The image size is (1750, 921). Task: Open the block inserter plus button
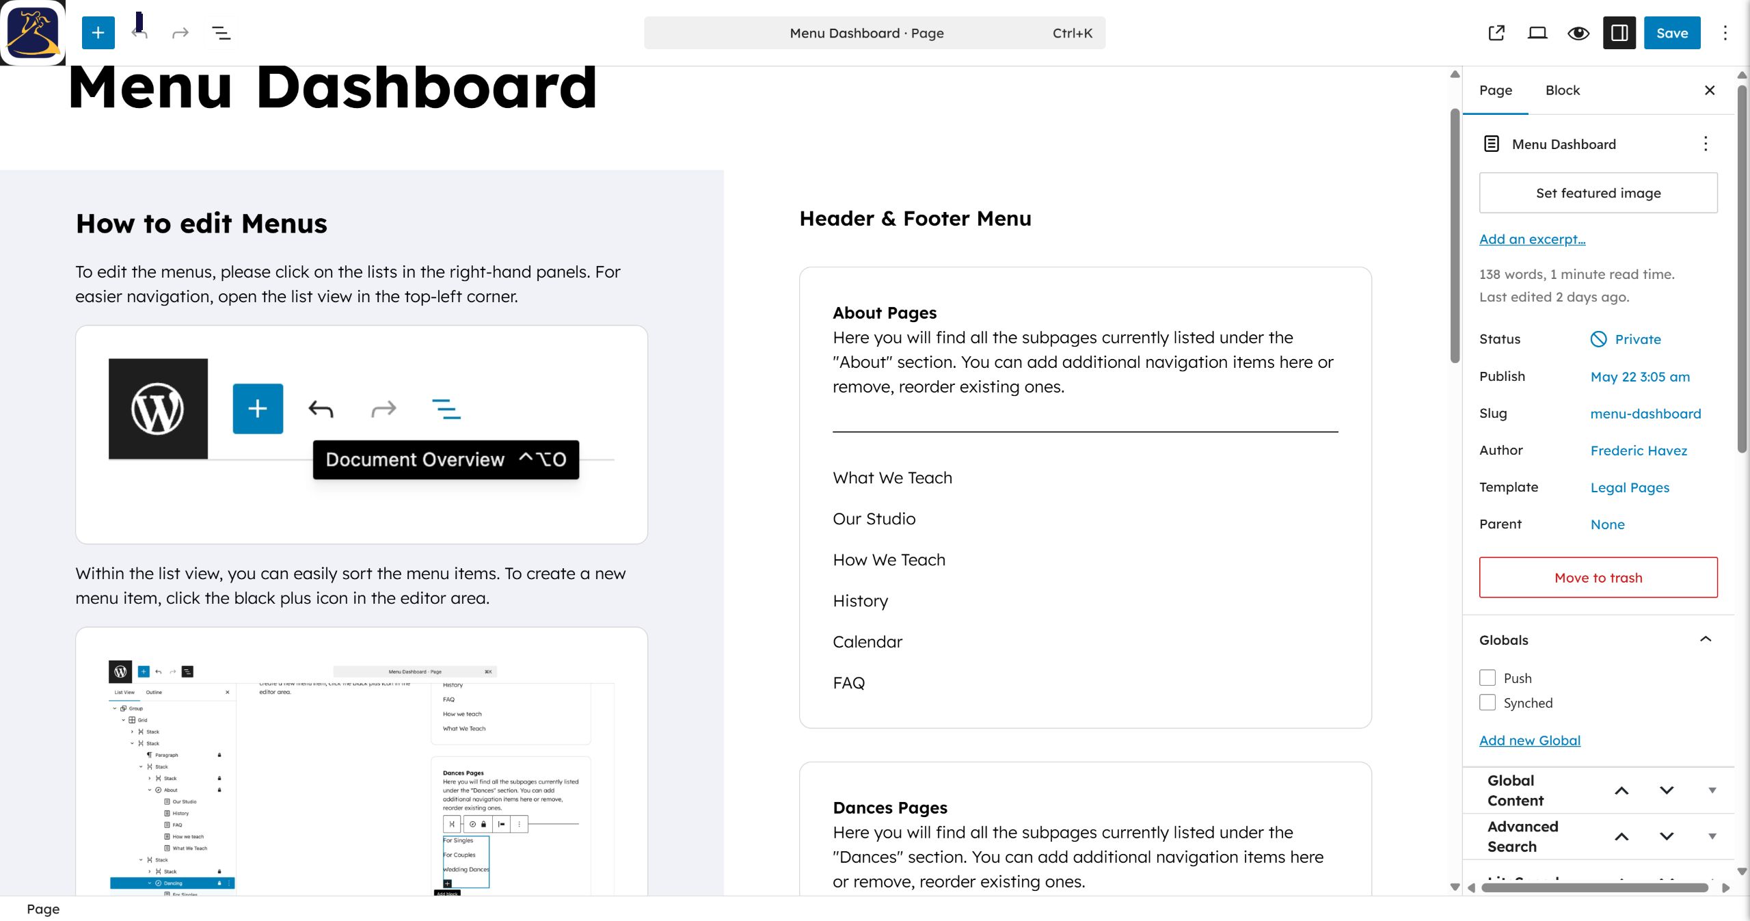click(98, 33)
